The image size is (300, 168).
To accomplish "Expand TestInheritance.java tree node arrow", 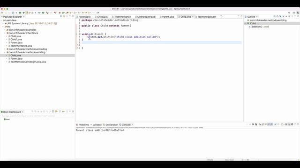I will point(7,46).
